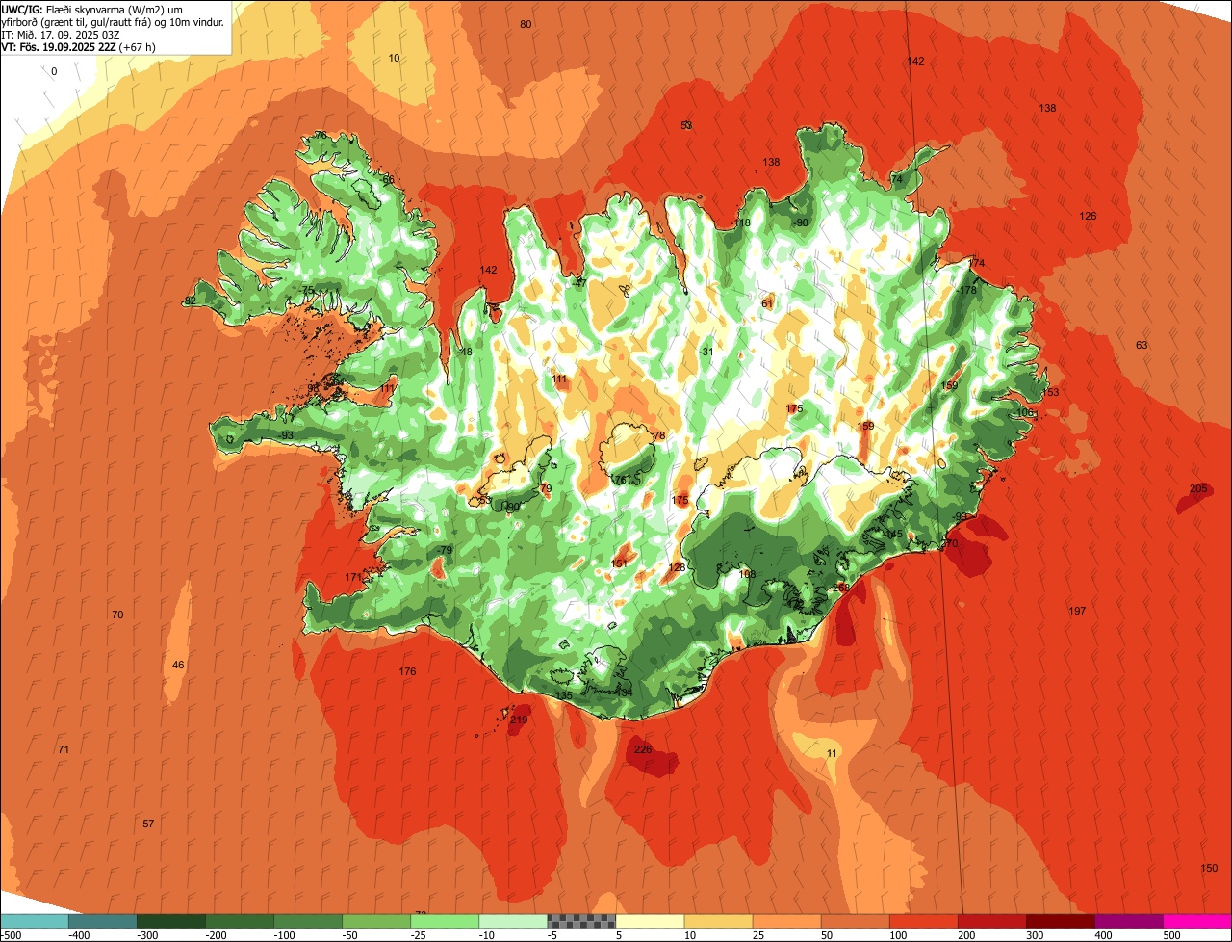Select the map value '-93' on Snæfellsnes
Viewport: 1232px width, 942px height.
[x=286, y=435]
